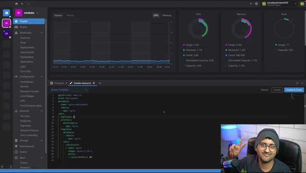The image size is (306, 173).
Task: Collapse the Workloads section
Action: (41, 33)
